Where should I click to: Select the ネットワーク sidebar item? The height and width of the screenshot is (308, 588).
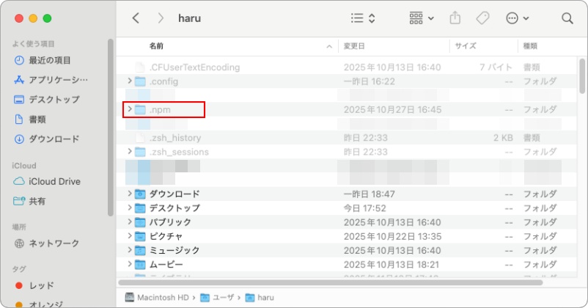click(x=54, y=243)
